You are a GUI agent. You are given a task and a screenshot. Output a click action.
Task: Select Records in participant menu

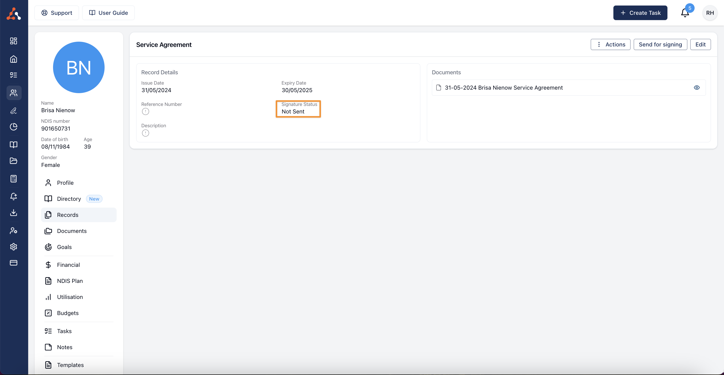click(79, 215)
